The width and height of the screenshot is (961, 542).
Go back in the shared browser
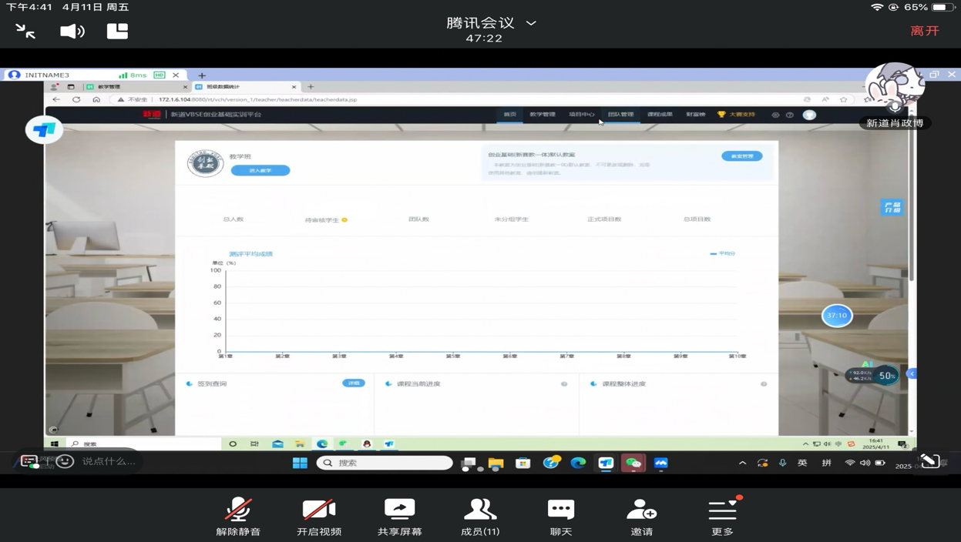[56, 99]
